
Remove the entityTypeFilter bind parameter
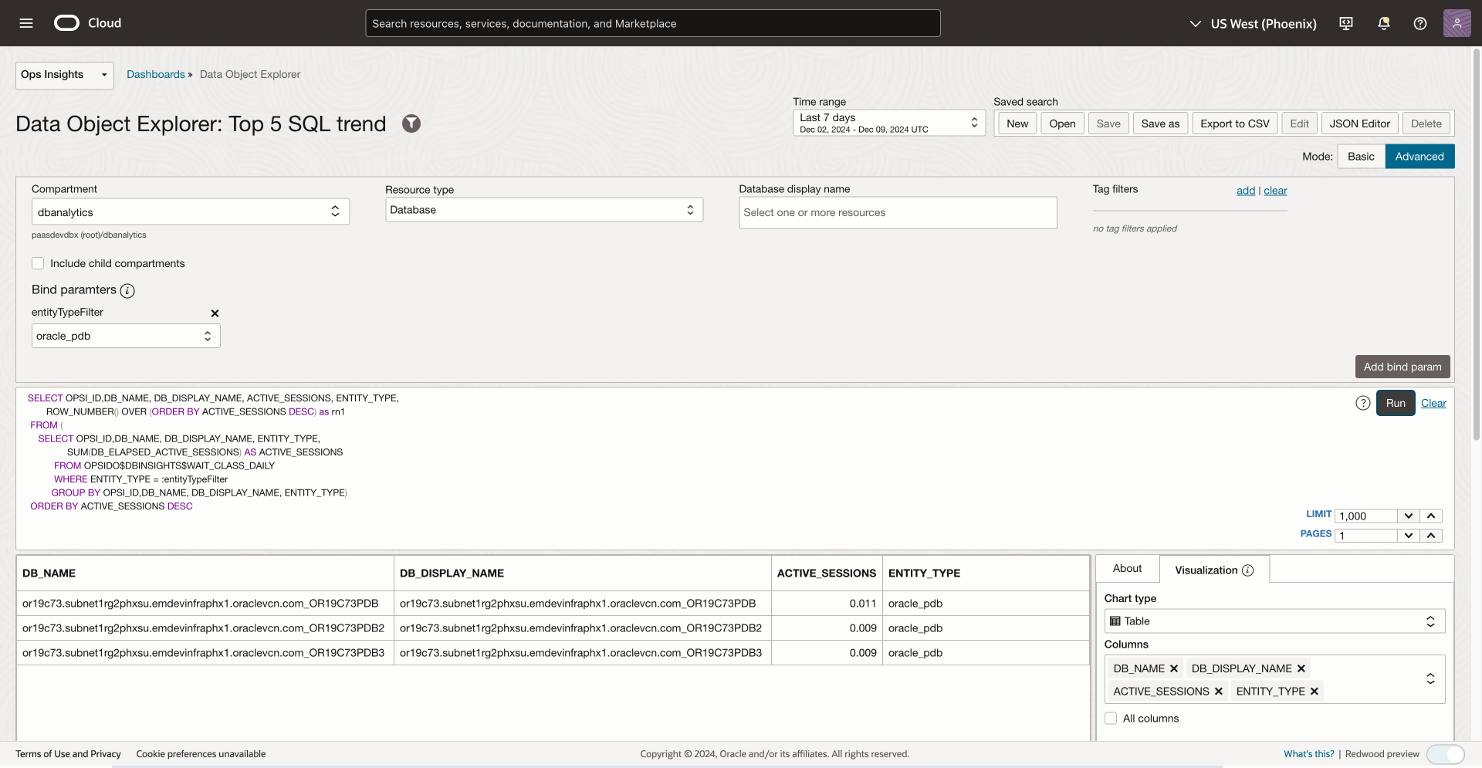pyautogui.click(x=215, y=313)
